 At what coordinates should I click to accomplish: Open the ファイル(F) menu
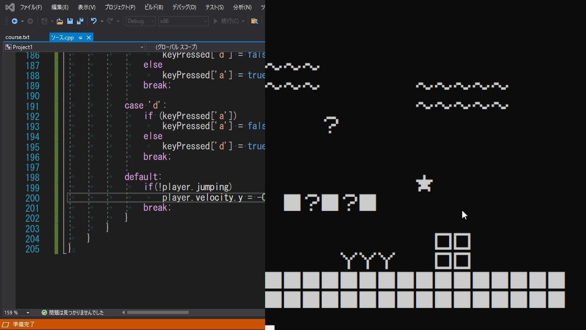pos(31,7)
